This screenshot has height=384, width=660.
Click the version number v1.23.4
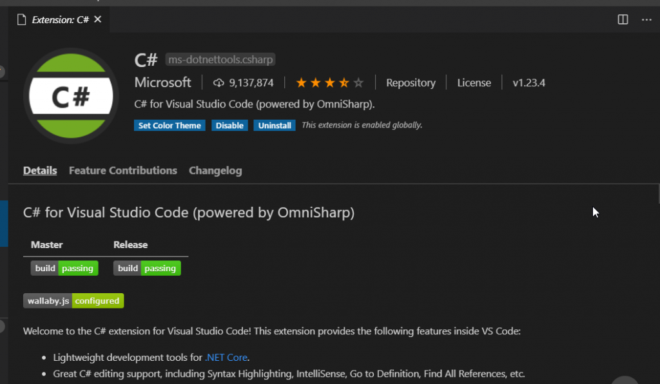click(529, 83)
